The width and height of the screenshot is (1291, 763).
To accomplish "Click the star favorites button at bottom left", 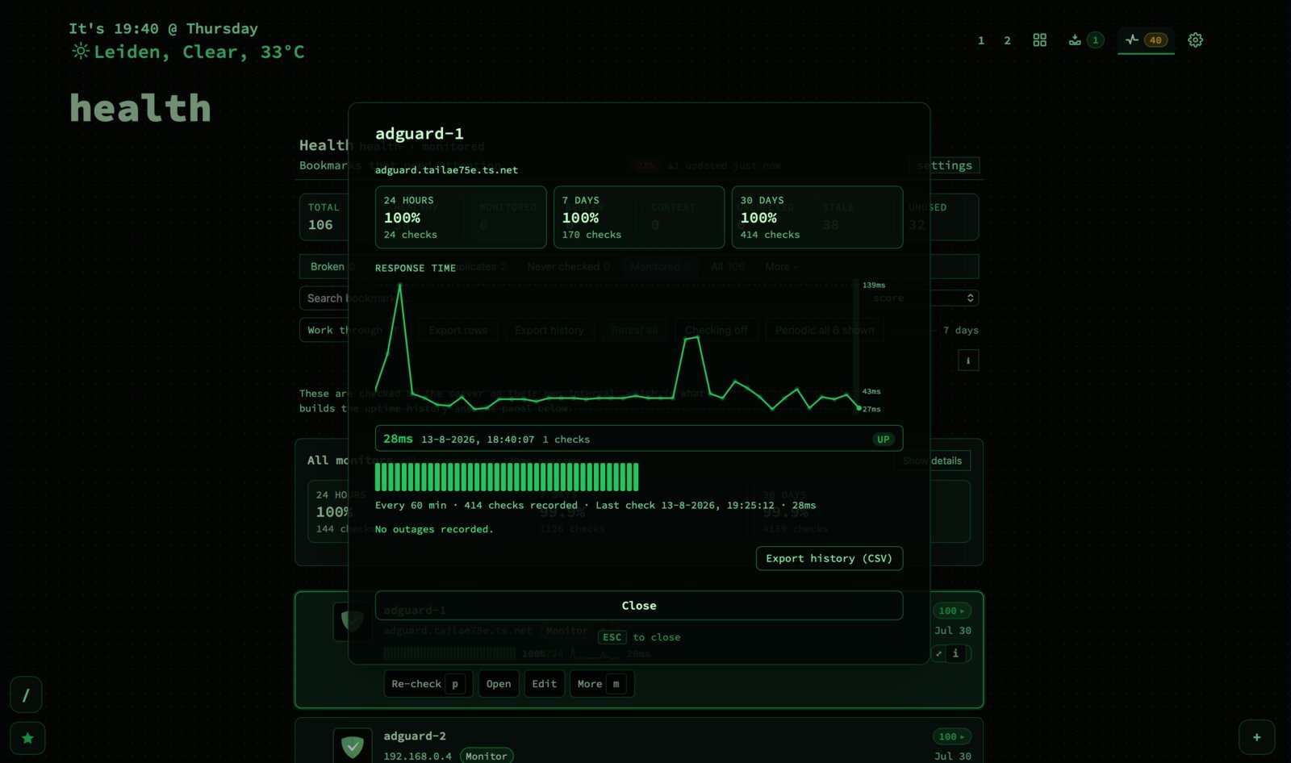I will click(27, 738).
